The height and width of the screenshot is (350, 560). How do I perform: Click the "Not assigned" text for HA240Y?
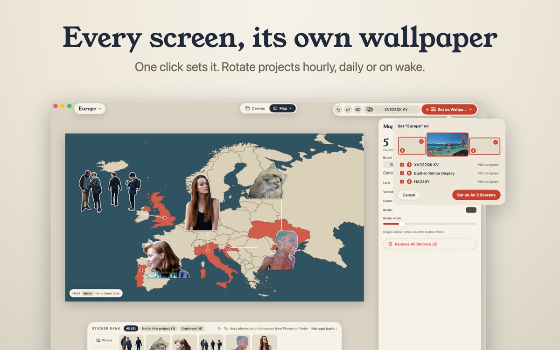488,182
